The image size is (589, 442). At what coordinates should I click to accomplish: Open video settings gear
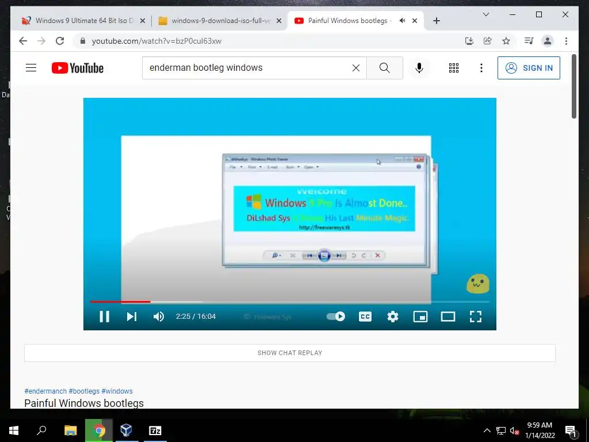[392, 317]
